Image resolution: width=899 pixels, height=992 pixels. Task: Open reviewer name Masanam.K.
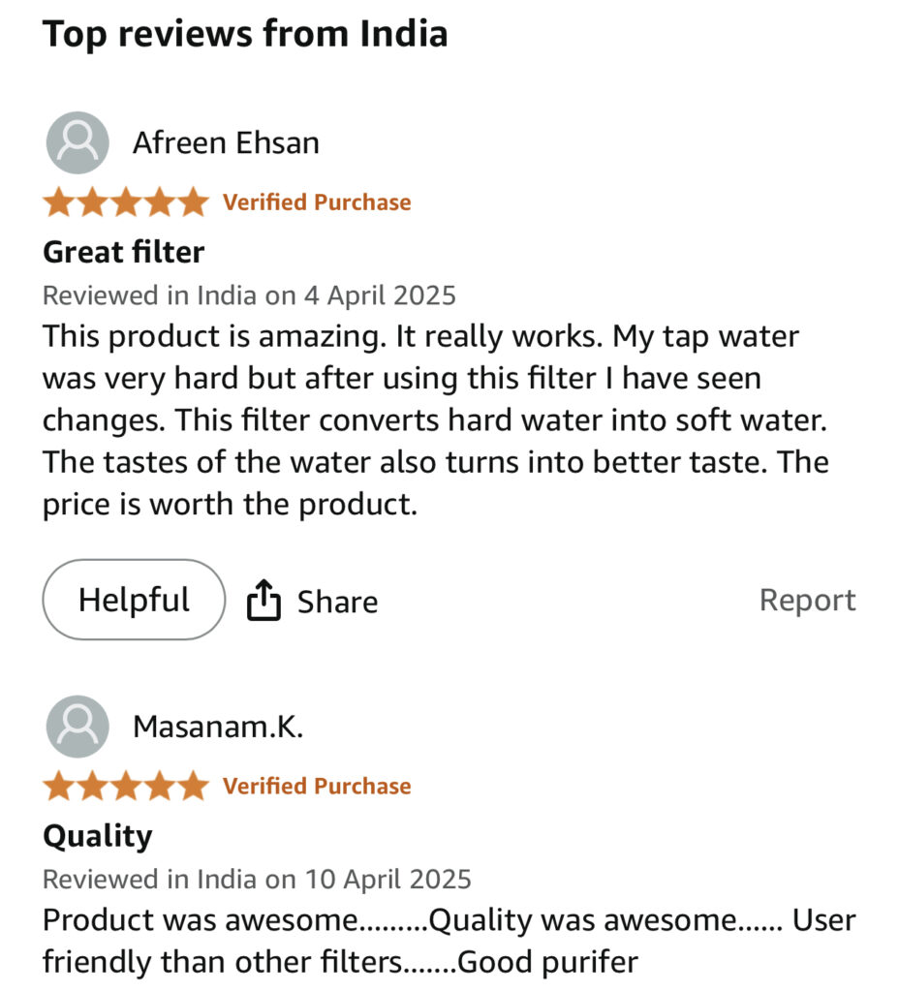click(218, 727)
